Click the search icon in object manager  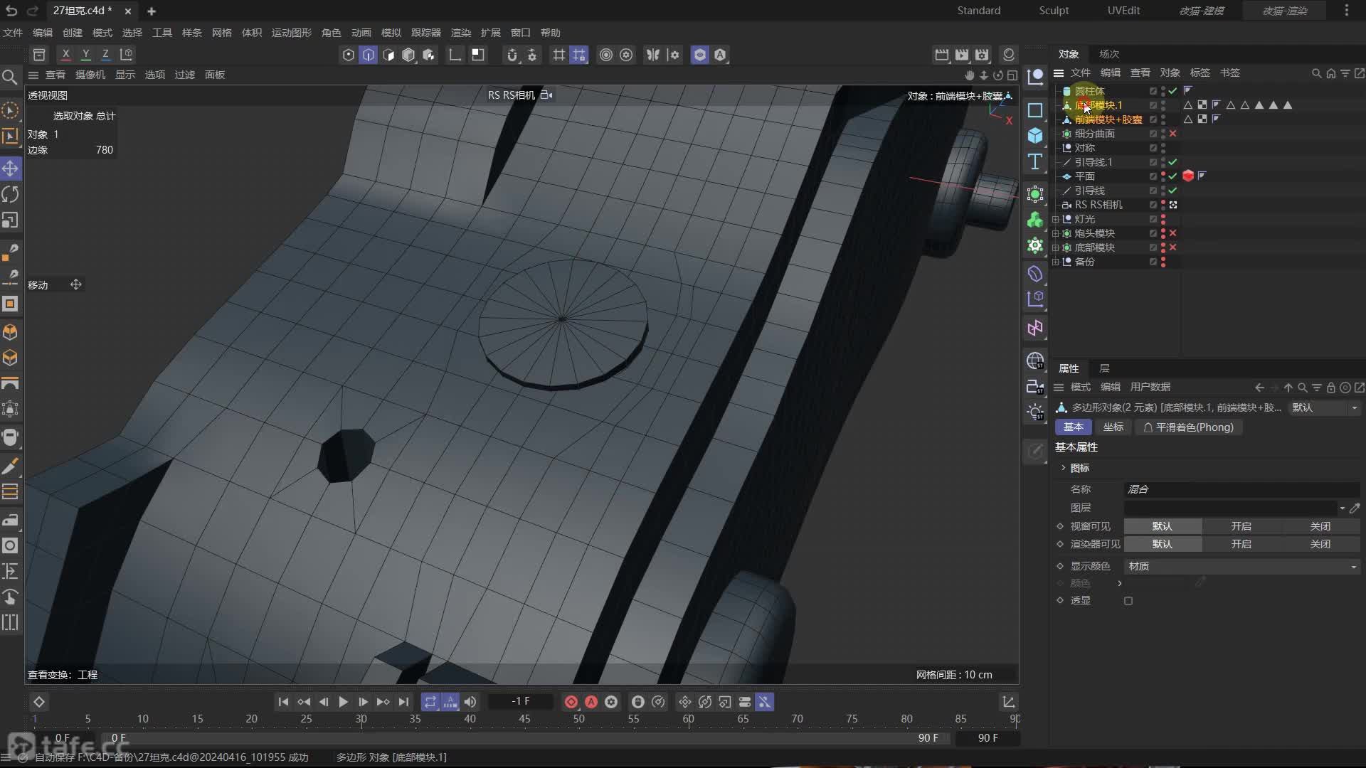(1316, 73)
